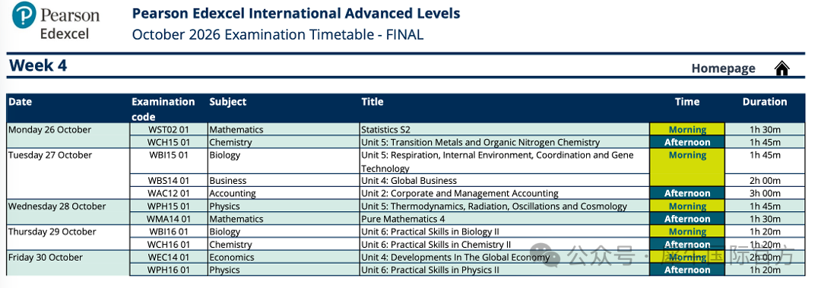
Task: Click the Week 4 heading
Action: [x=38, y=66]
